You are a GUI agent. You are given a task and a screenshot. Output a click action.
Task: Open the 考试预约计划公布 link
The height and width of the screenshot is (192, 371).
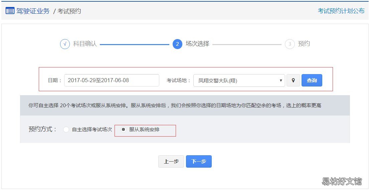click(341, 11)
